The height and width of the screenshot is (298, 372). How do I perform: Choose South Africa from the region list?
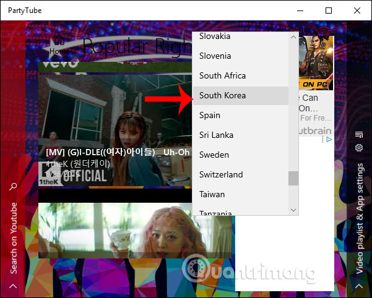click(241, 76)
